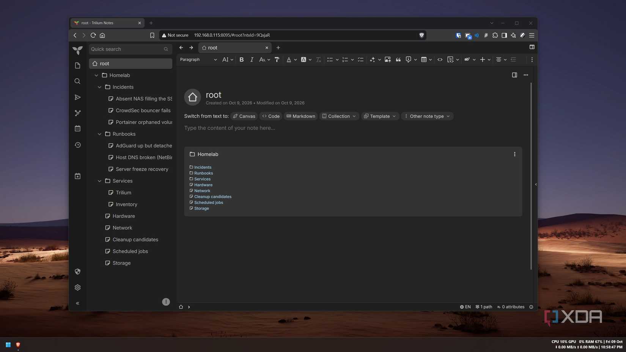Collapse the Runbooks folder in the tree
Screen dimensions: 626x352
tap(99, 134)
